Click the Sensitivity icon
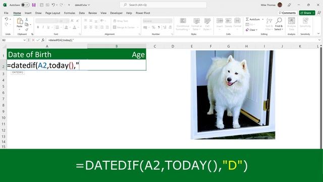Screen dimensions: 323x182 coord(305,21)
